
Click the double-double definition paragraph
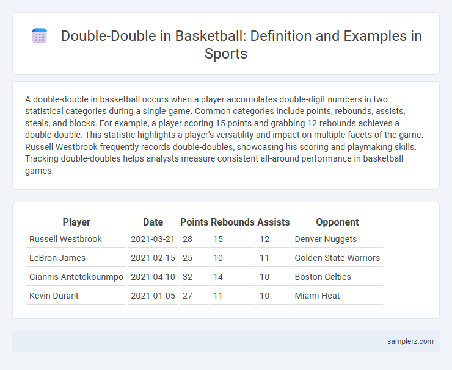click(224, 135)
